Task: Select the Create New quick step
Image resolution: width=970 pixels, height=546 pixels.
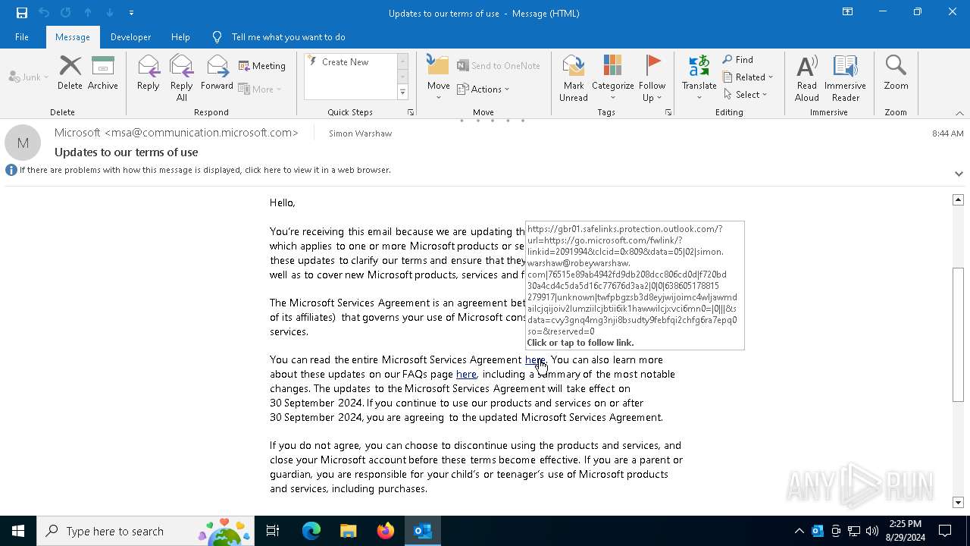Action: 349,62
